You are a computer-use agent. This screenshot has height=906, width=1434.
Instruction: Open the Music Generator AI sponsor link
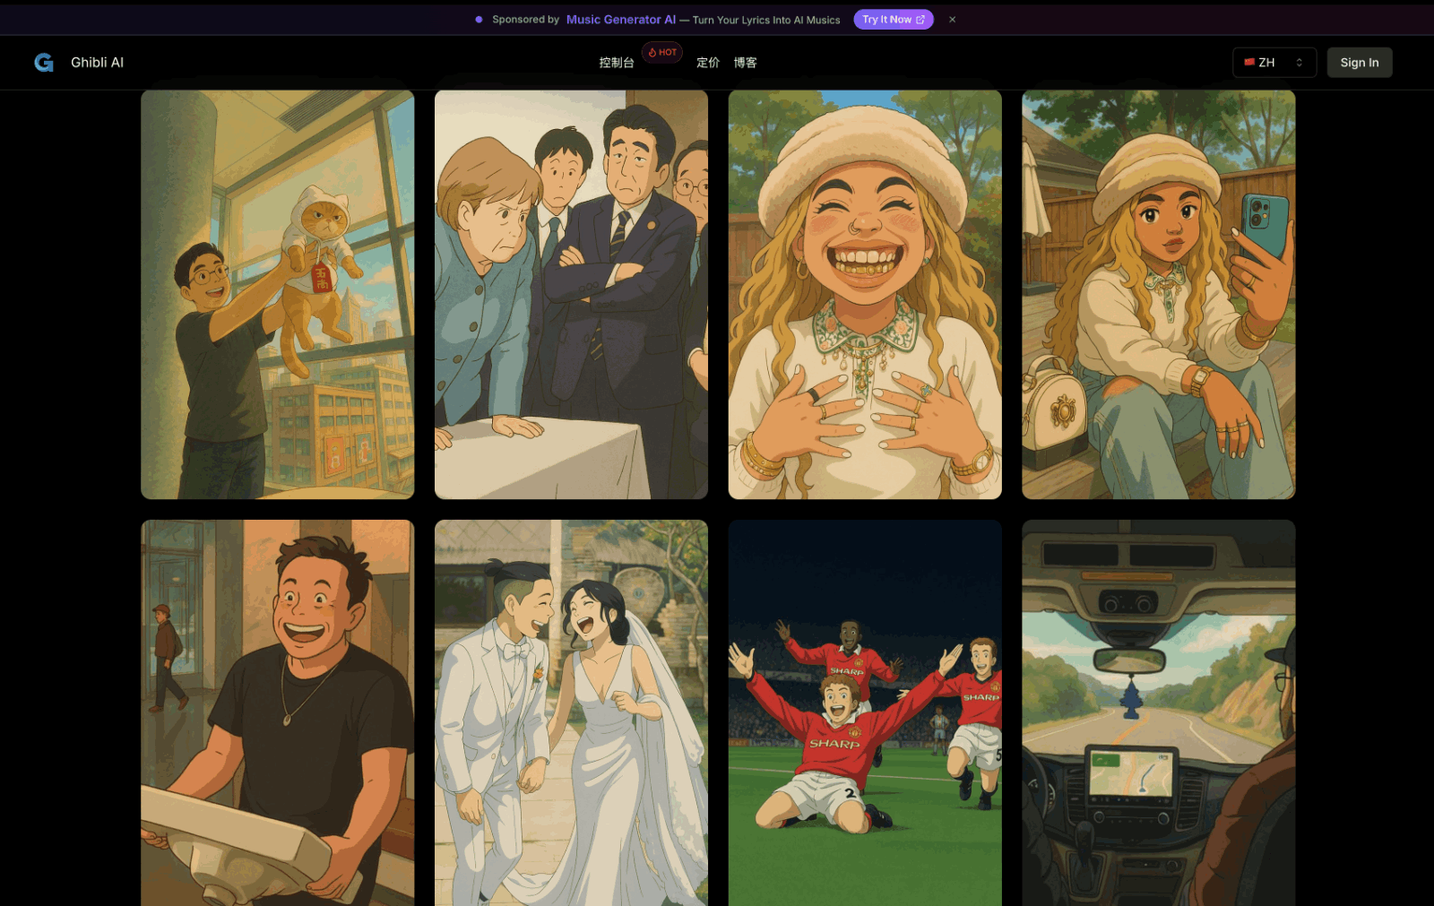click(x=621, y=20)
